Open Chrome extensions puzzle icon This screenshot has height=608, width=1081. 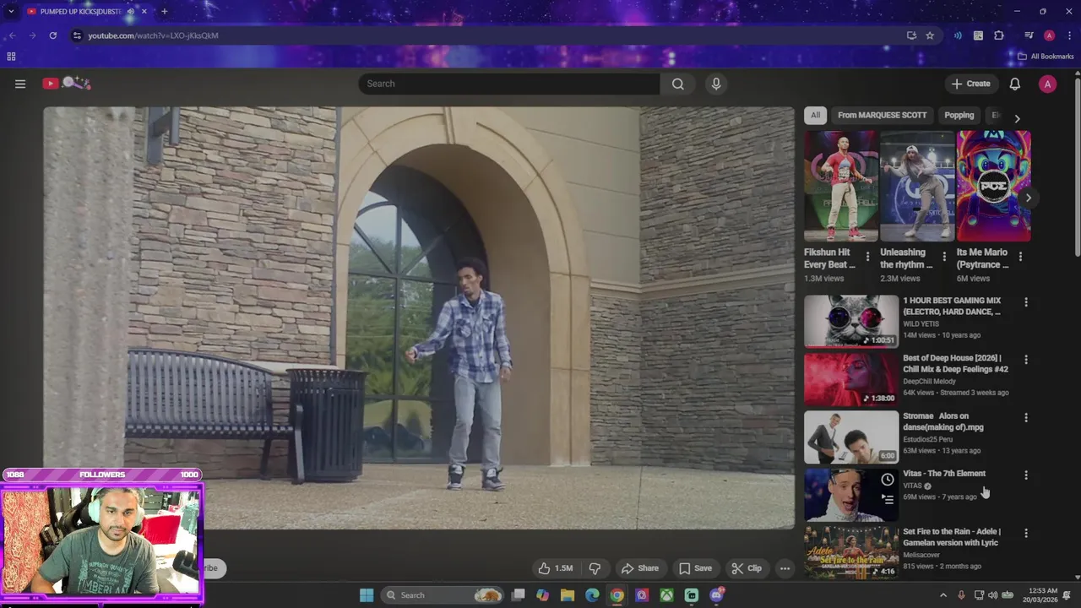tap(999, 35)
